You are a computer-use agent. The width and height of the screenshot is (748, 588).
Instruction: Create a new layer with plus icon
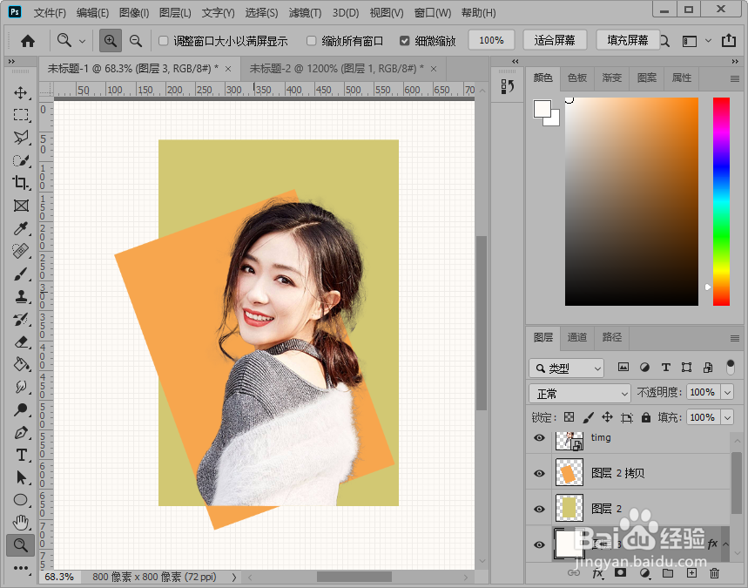(691, 573)
